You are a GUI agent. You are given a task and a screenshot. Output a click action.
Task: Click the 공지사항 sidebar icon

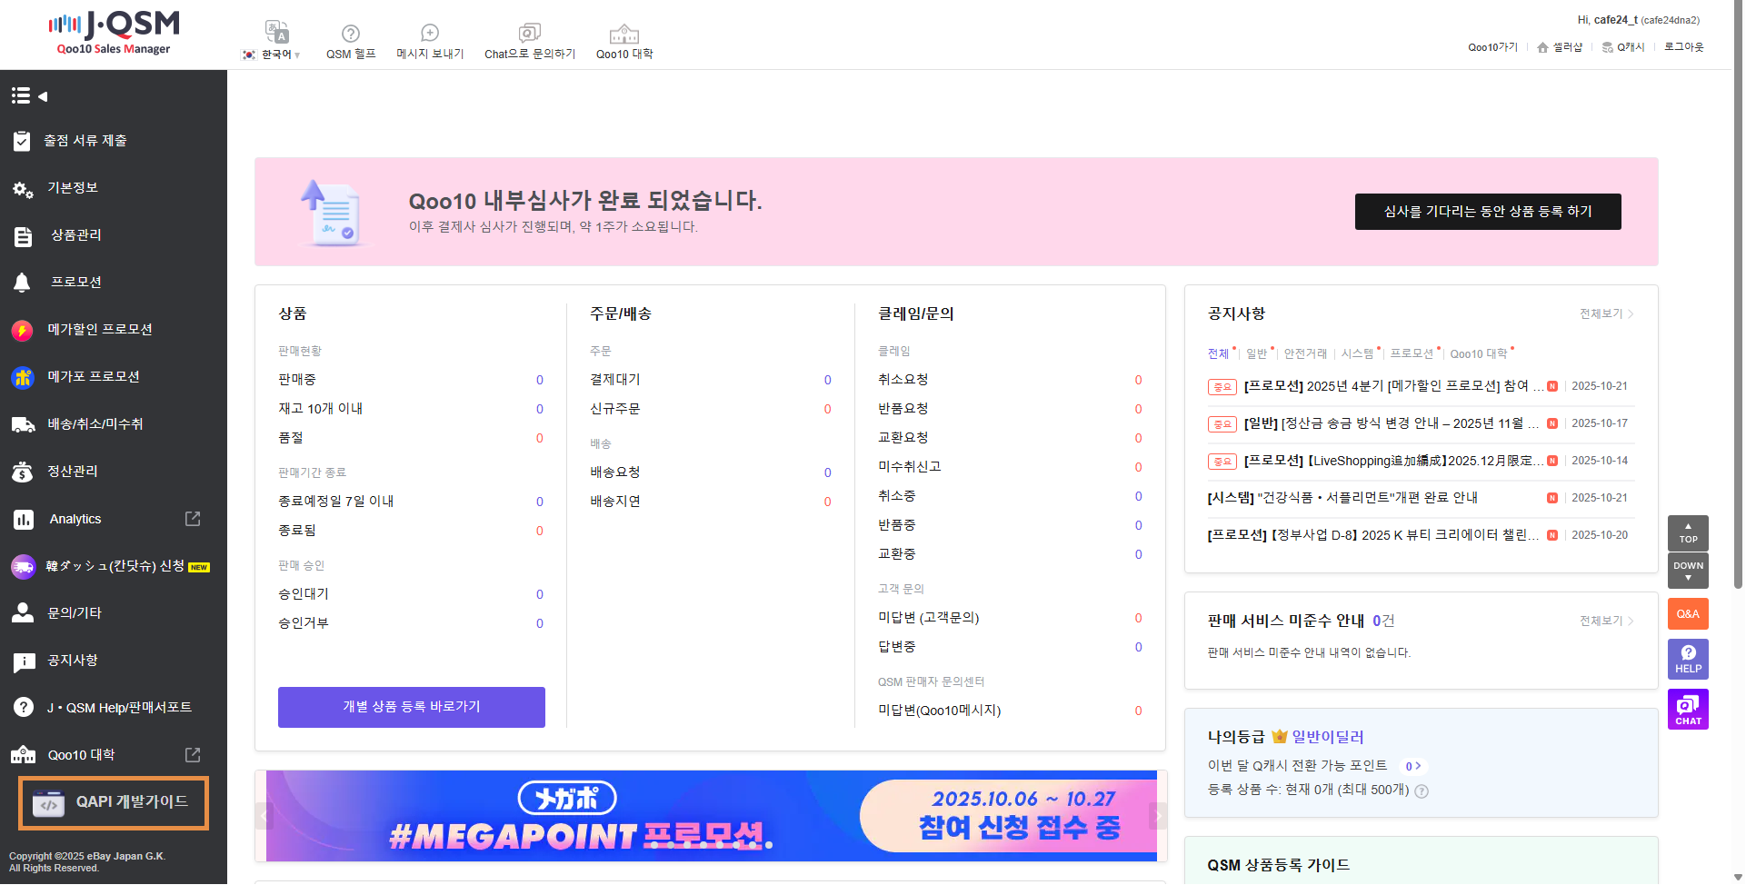[x=24, y=661]
